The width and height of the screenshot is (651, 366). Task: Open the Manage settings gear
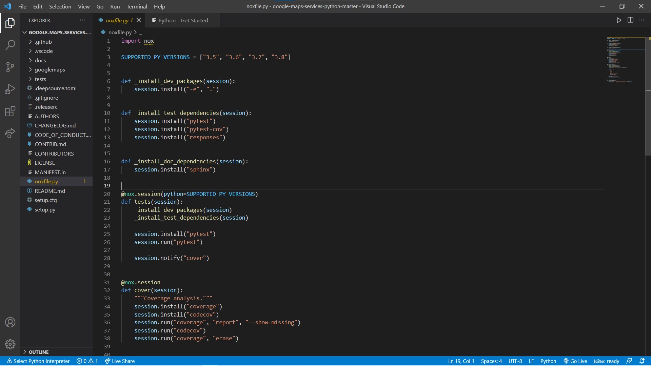10,344
